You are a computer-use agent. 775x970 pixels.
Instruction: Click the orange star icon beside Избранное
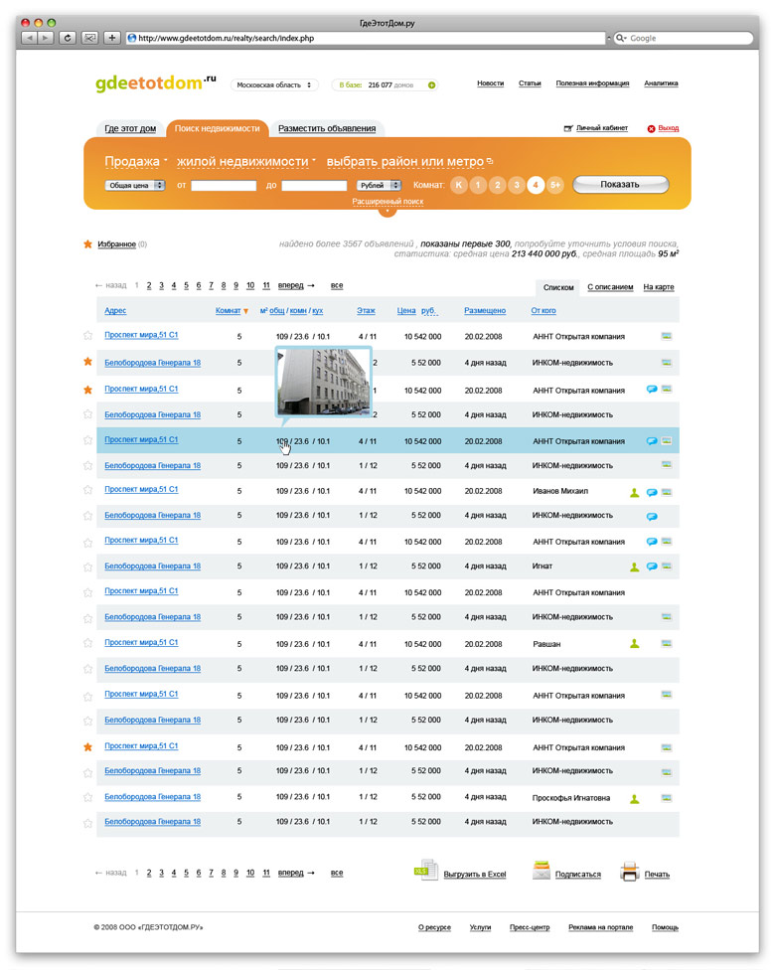(87, 243)
